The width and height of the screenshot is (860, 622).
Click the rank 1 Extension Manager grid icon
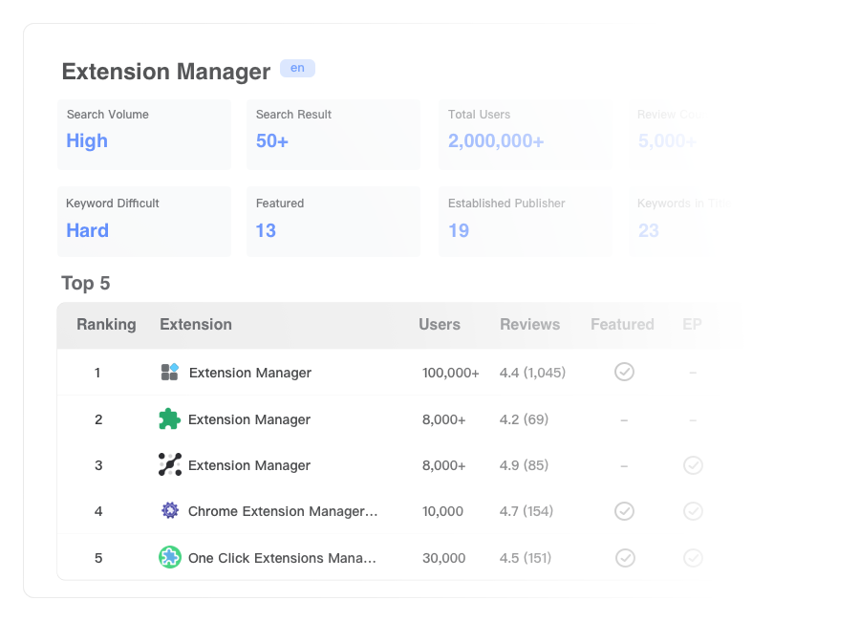click(169, 372)
